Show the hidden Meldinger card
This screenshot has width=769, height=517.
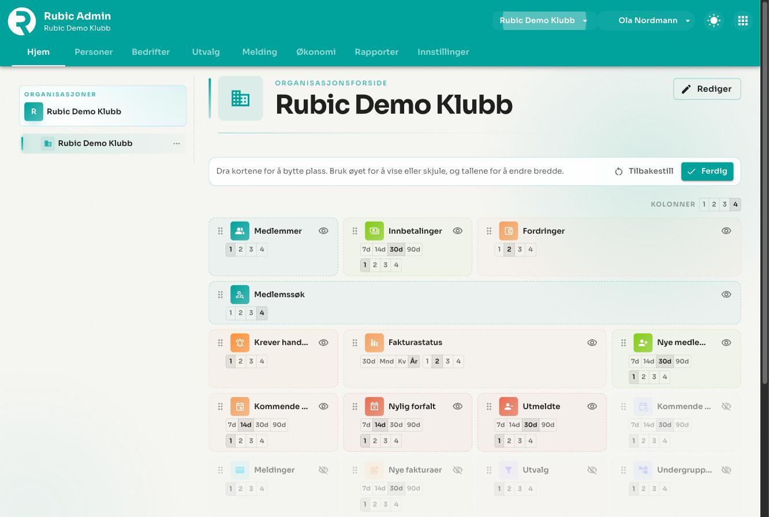coord(323,470)
